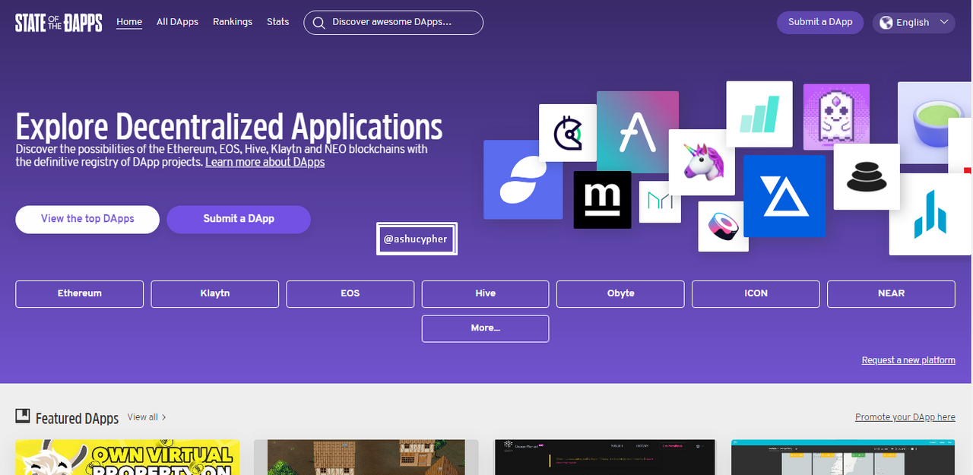This screenshot has width=973, height=475.
Task: Open the pink unicorn Uniswap tile
Action: (702, 162)
